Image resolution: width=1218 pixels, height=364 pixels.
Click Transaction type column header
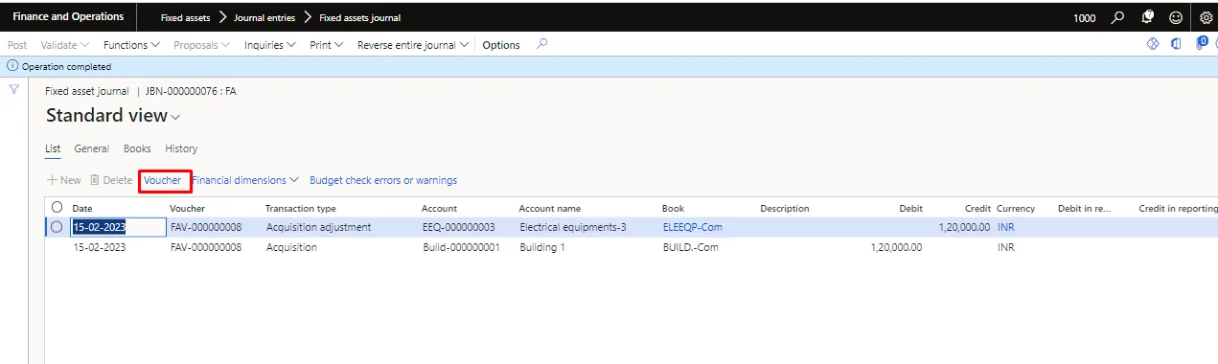301,208
